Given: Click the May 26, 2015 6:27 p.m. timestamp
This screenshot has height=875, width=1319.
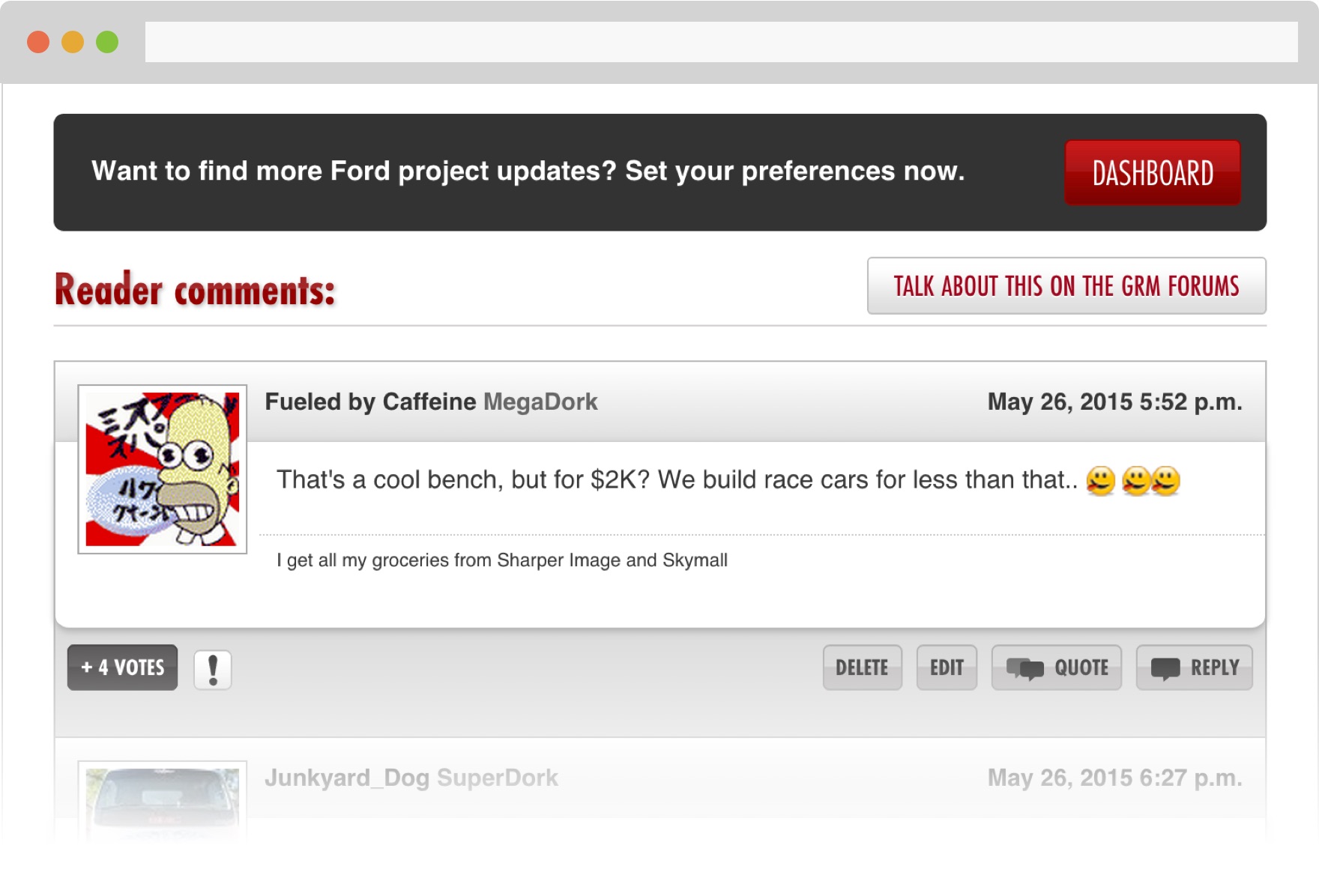Looking at the screenshot, I should 1114,778.
